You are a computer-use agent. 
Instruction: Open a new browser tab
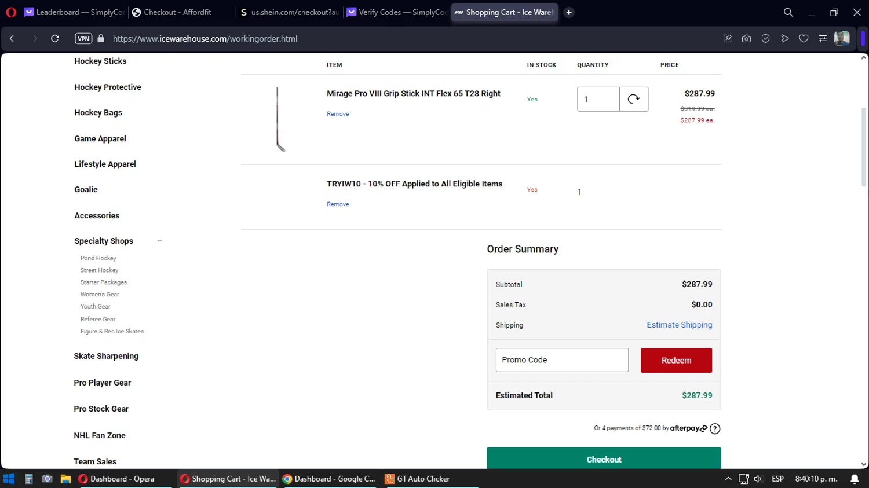point(569,12)
